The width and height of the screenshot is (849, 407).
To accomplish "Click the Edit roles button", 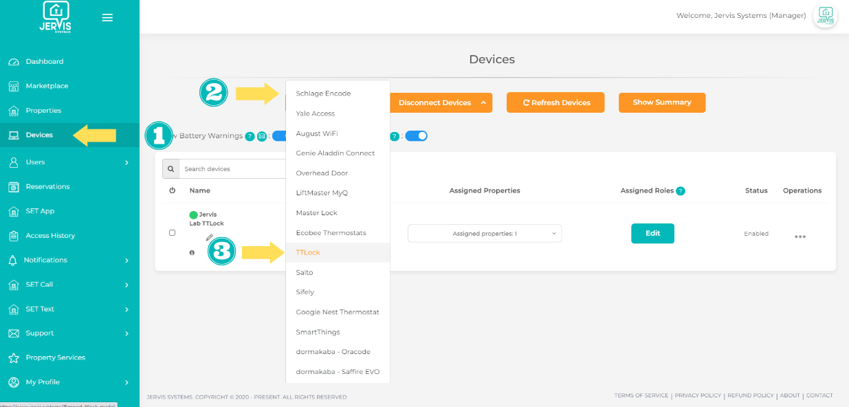I will [652, 233].
